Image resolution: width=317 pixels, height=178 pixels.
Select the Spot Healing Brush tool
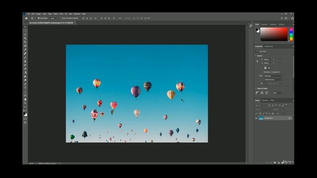click(x=25, y=53)
